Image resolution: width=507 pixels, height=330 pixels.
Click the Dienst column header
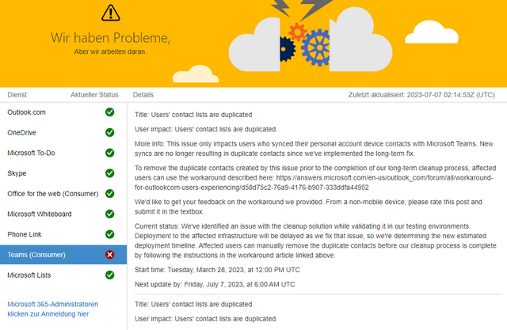(x=17, y=95)
